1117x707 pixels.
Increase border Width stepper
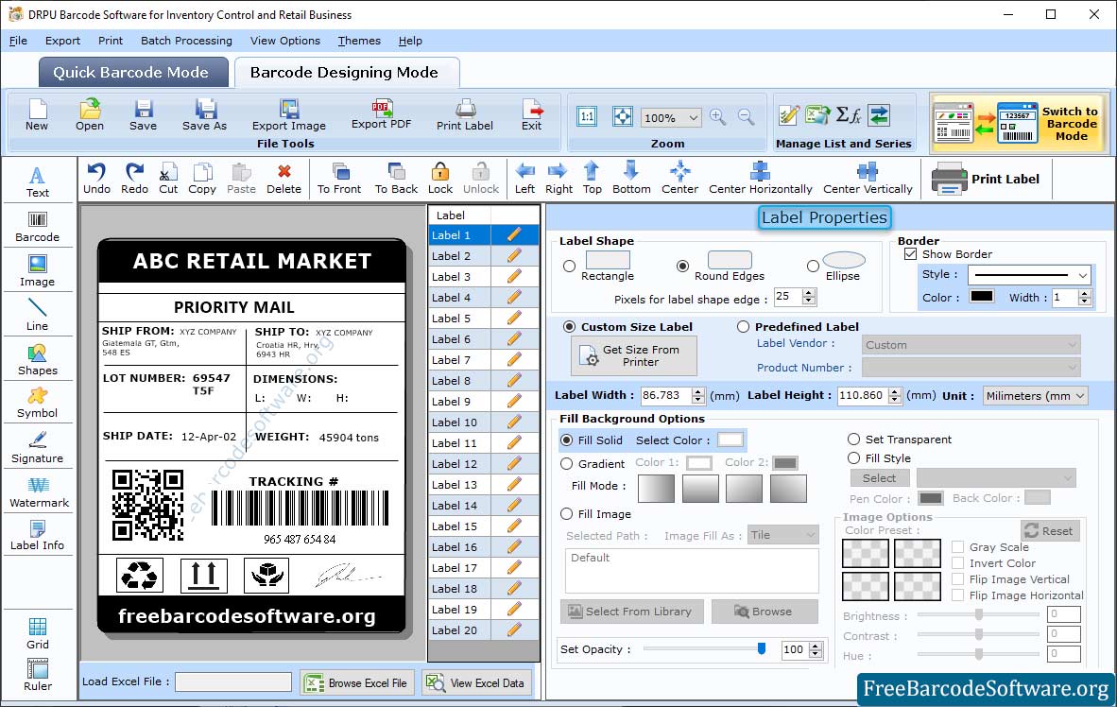[1084, 294]
